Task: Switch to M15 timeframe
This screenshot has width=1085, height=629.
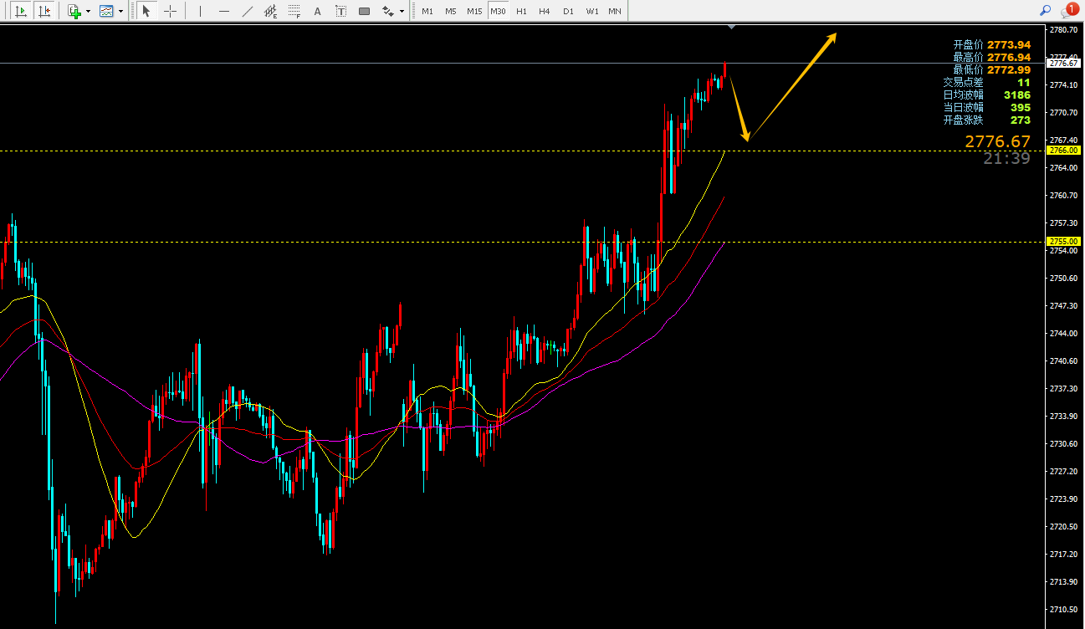Action: pyautogui.click(x=474, y=11)
